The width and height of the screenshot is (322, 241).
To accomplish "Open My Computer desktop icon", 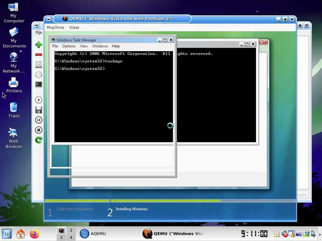I will [14, 13].
